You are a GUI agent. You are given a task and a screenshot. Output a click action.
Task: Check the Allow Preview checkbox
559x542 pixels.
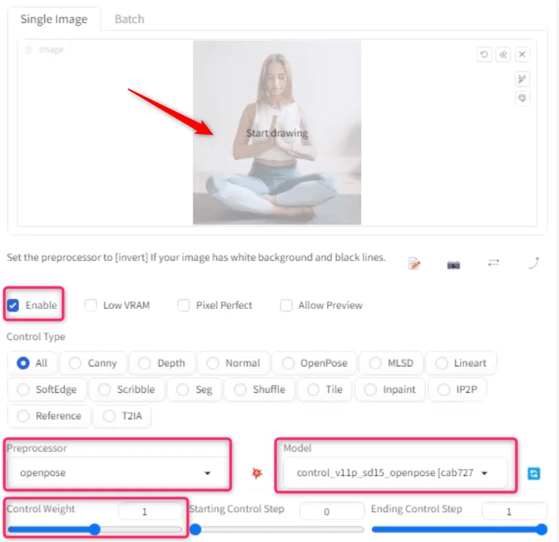(286, 305)
